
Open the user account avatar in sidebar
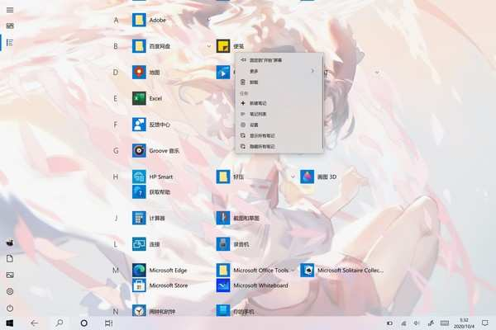[10, 243]
